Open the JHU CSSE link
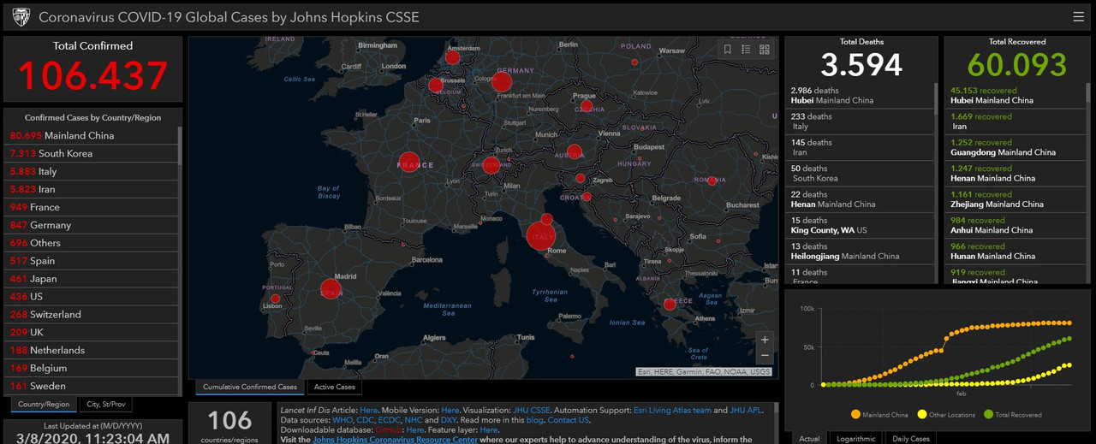The image size is (1096, 444). pyautogui.click(x=532, y=411)
